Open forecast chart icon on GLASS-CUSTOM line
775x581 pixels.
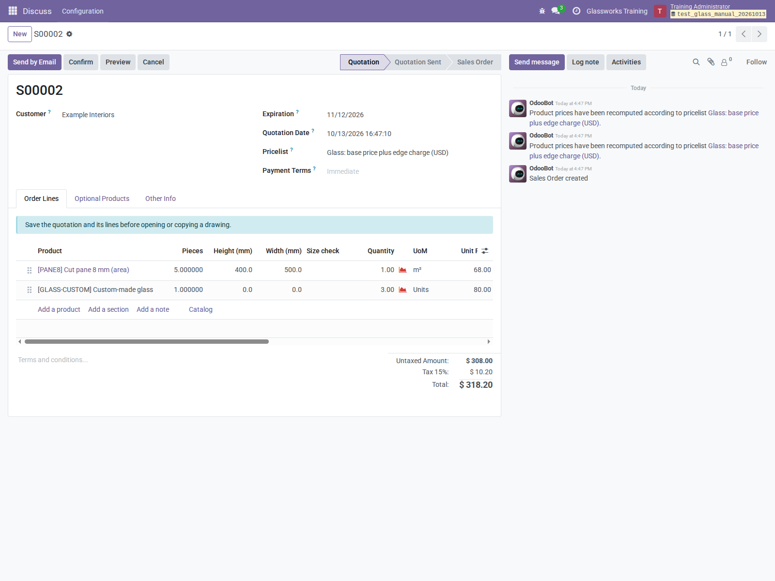pos(403,290)
